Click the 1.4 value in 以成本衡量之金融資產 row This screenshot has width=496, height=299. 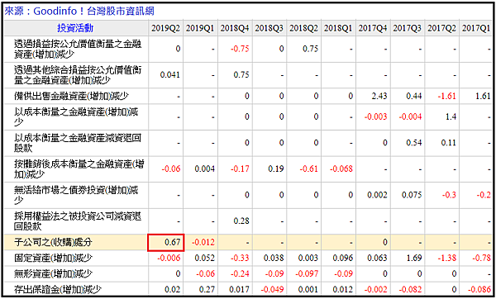click(x=451, y=117)
